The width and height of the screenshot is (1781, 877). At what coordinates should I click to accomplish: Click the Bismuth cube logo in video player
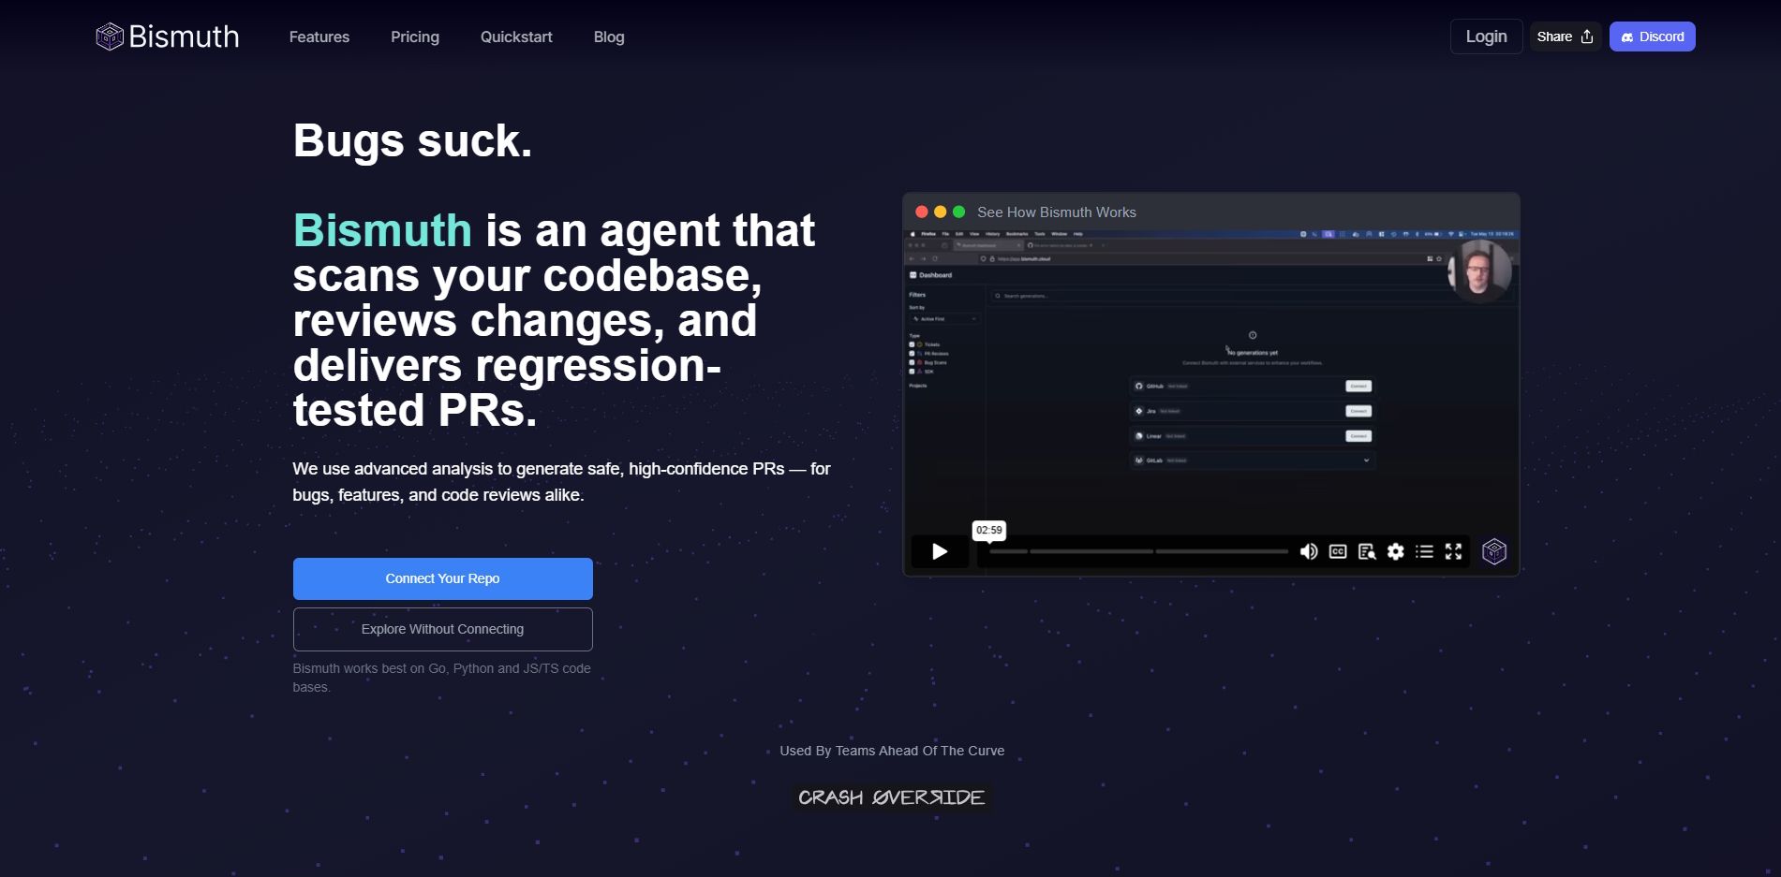[x=1494, y=551]
